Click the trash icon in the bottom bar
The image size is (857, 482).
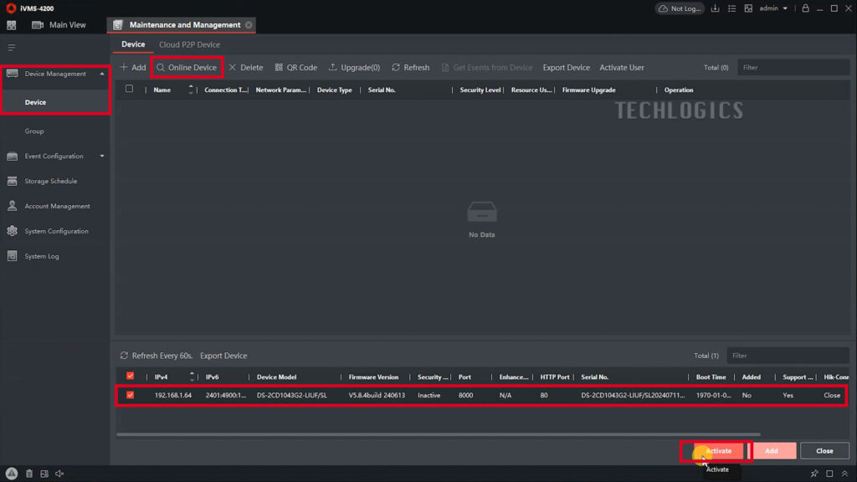click(29, 474)
